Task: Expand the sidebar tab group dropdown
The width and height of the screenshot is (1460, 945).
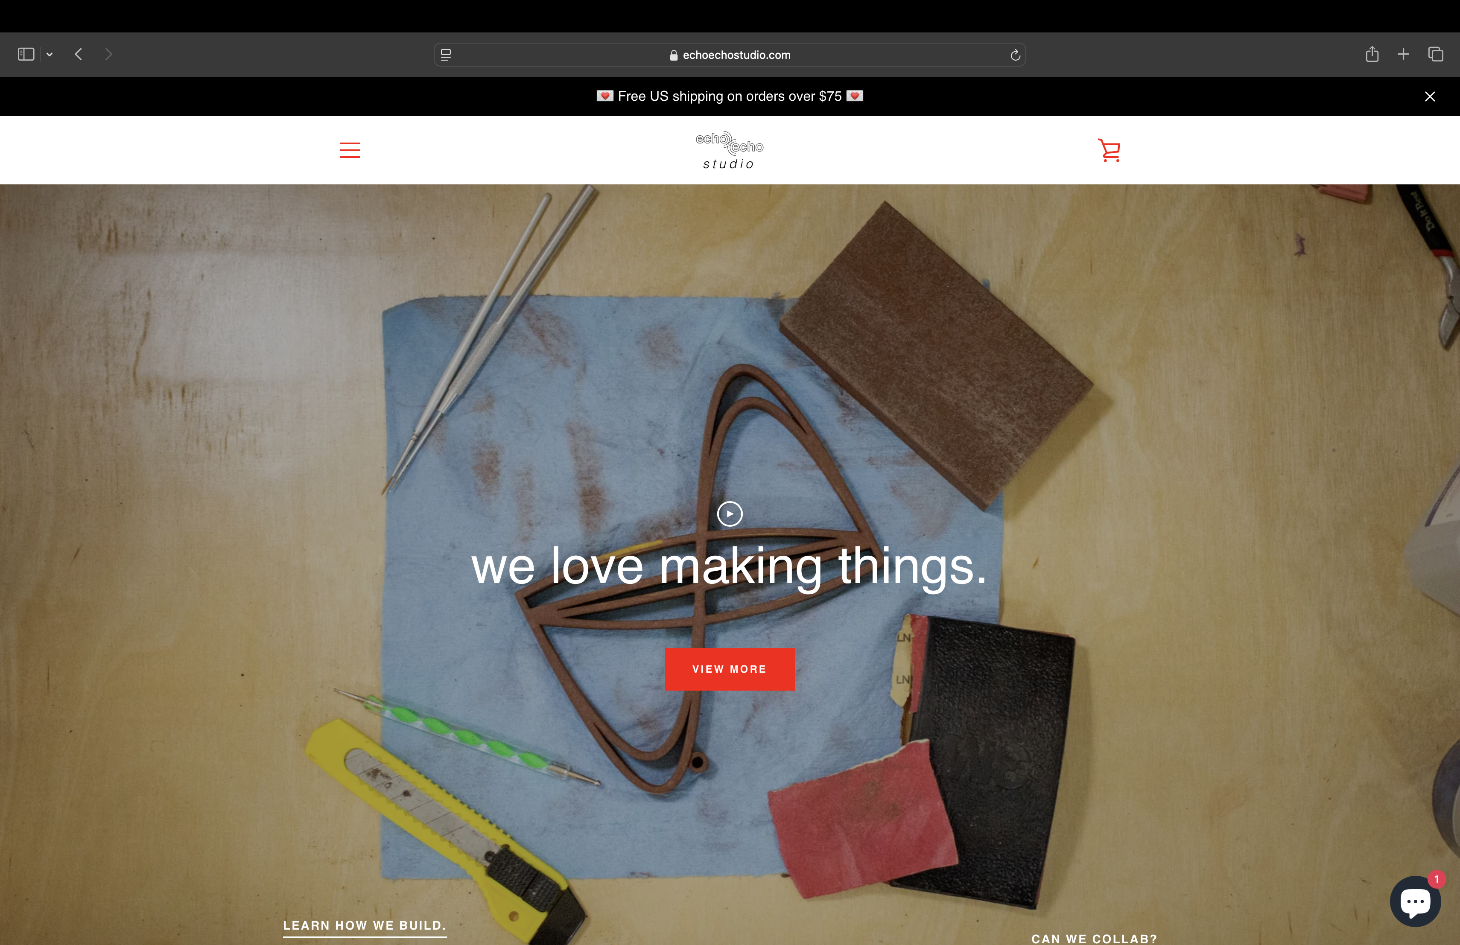Action: coord(50,55)
